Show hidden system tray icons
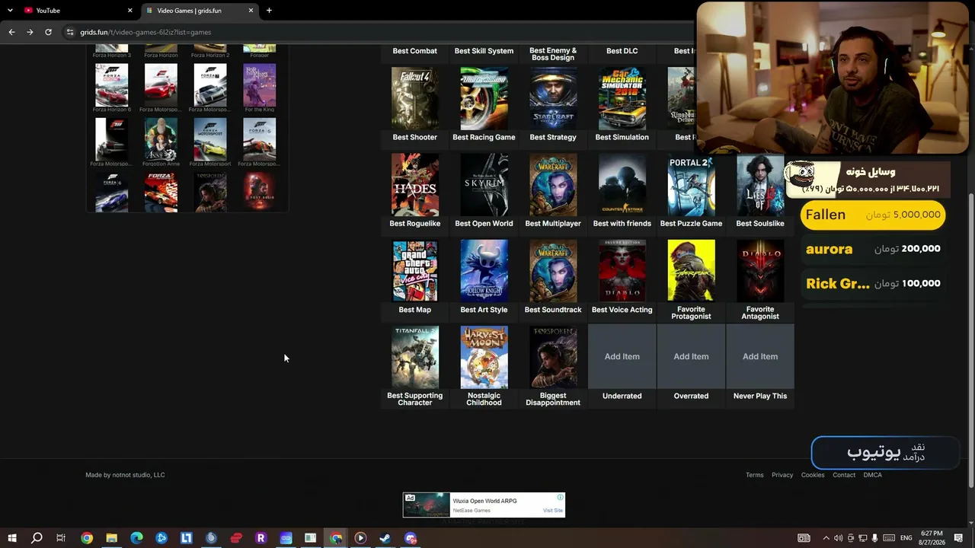The height and width of the screenshot is (548, 975). click(826, 538)
